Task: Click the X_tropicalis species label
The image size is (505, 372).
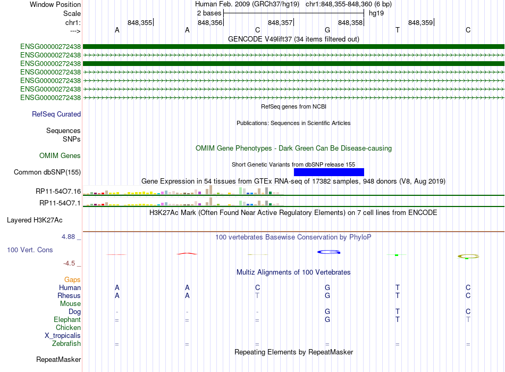Action: (x=63, y=336)
